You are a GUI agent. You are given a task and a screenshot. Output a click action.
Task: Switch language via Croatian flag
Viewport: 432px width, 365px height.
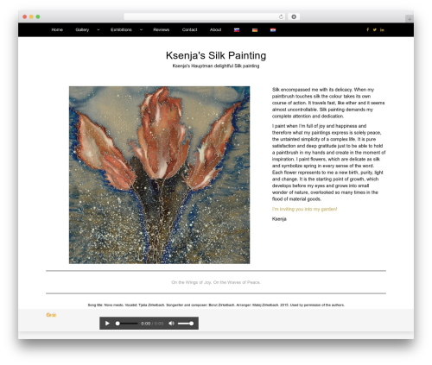[273, 30]
